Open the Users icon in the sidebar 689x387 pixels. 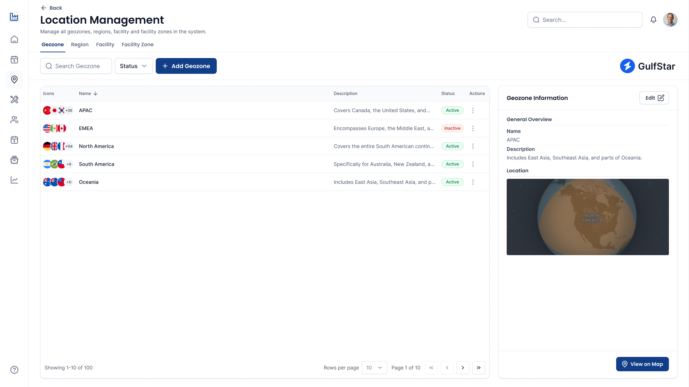(14, 120)
